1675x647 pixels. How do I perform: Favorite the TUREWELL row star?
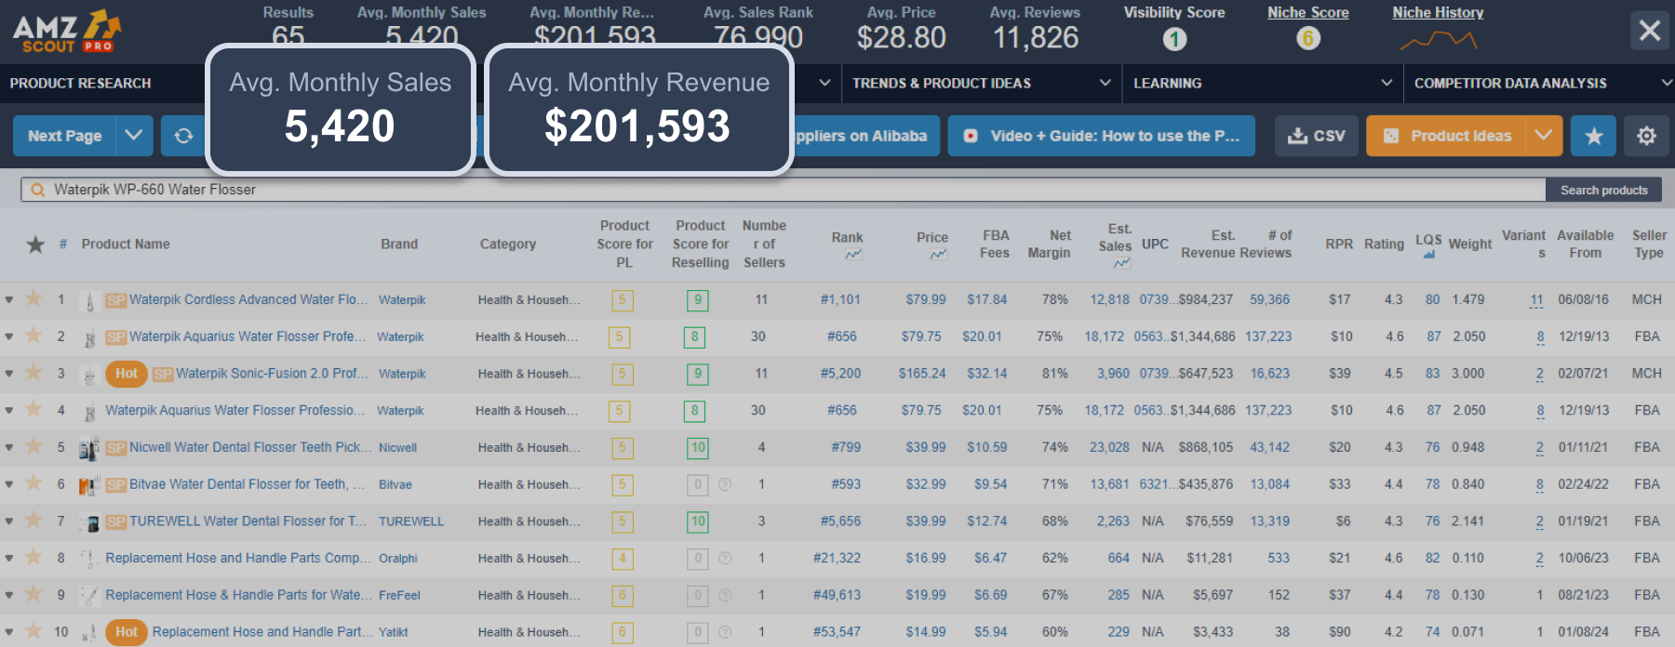(x=33, y=520)
